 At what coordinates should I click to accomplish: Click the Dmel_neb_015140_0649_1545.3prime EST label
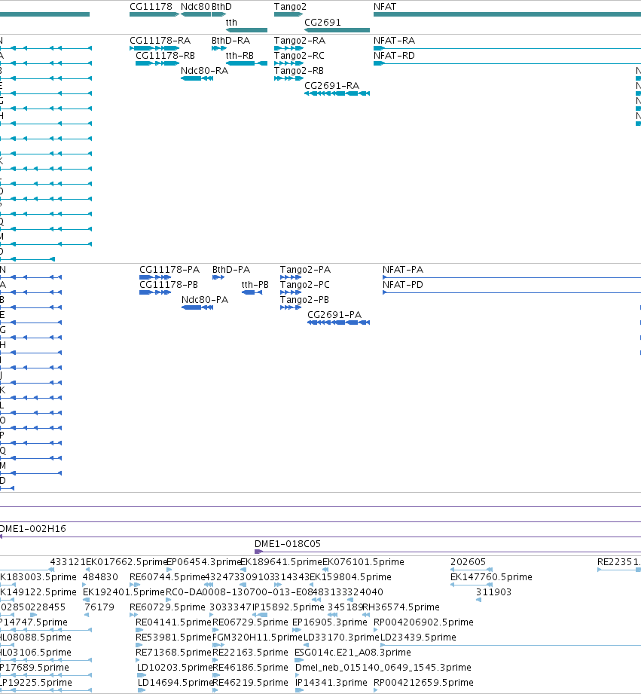(x=383, y=668)
